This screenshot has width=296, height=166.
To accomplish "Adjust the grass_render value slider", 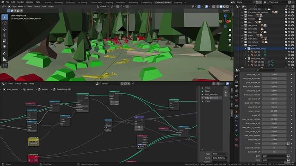I will (274, 111).
